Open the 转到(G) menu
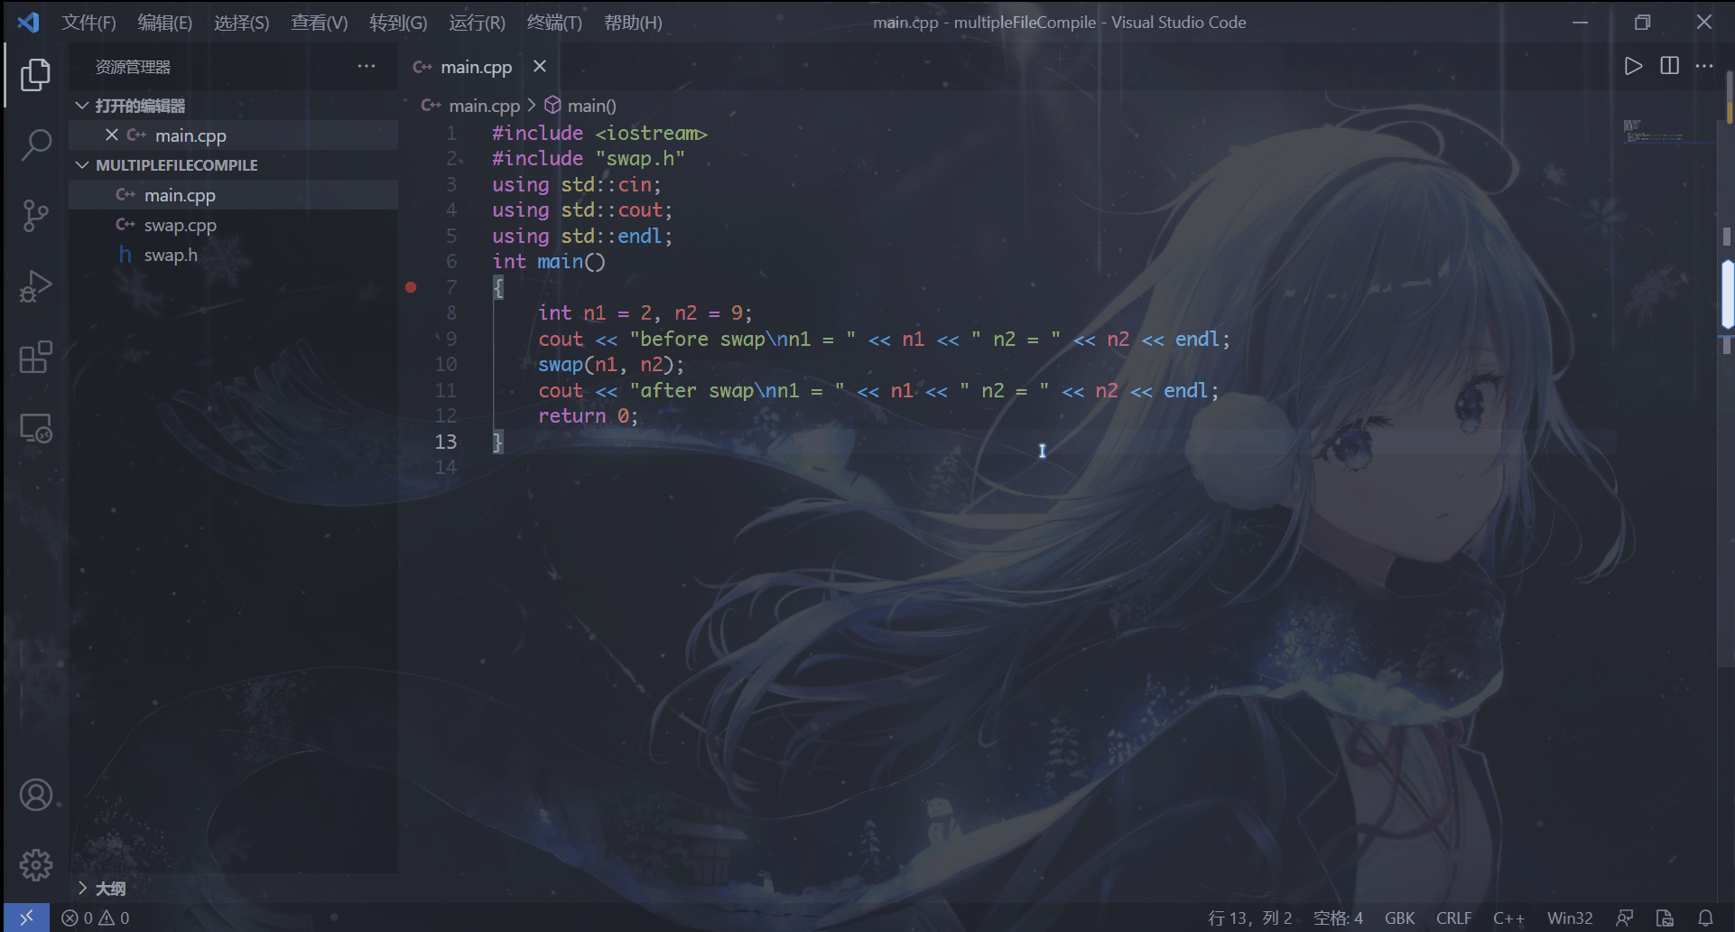The width and height of the screenshot is (1735, 932). (x=398, y=23)
